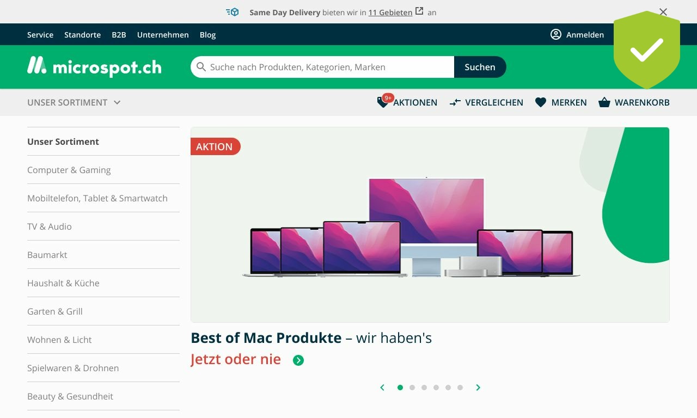The height and width of the screenshot is (418, 697).
Task: Focus the product search input field
Action: (x=322, y=67)
